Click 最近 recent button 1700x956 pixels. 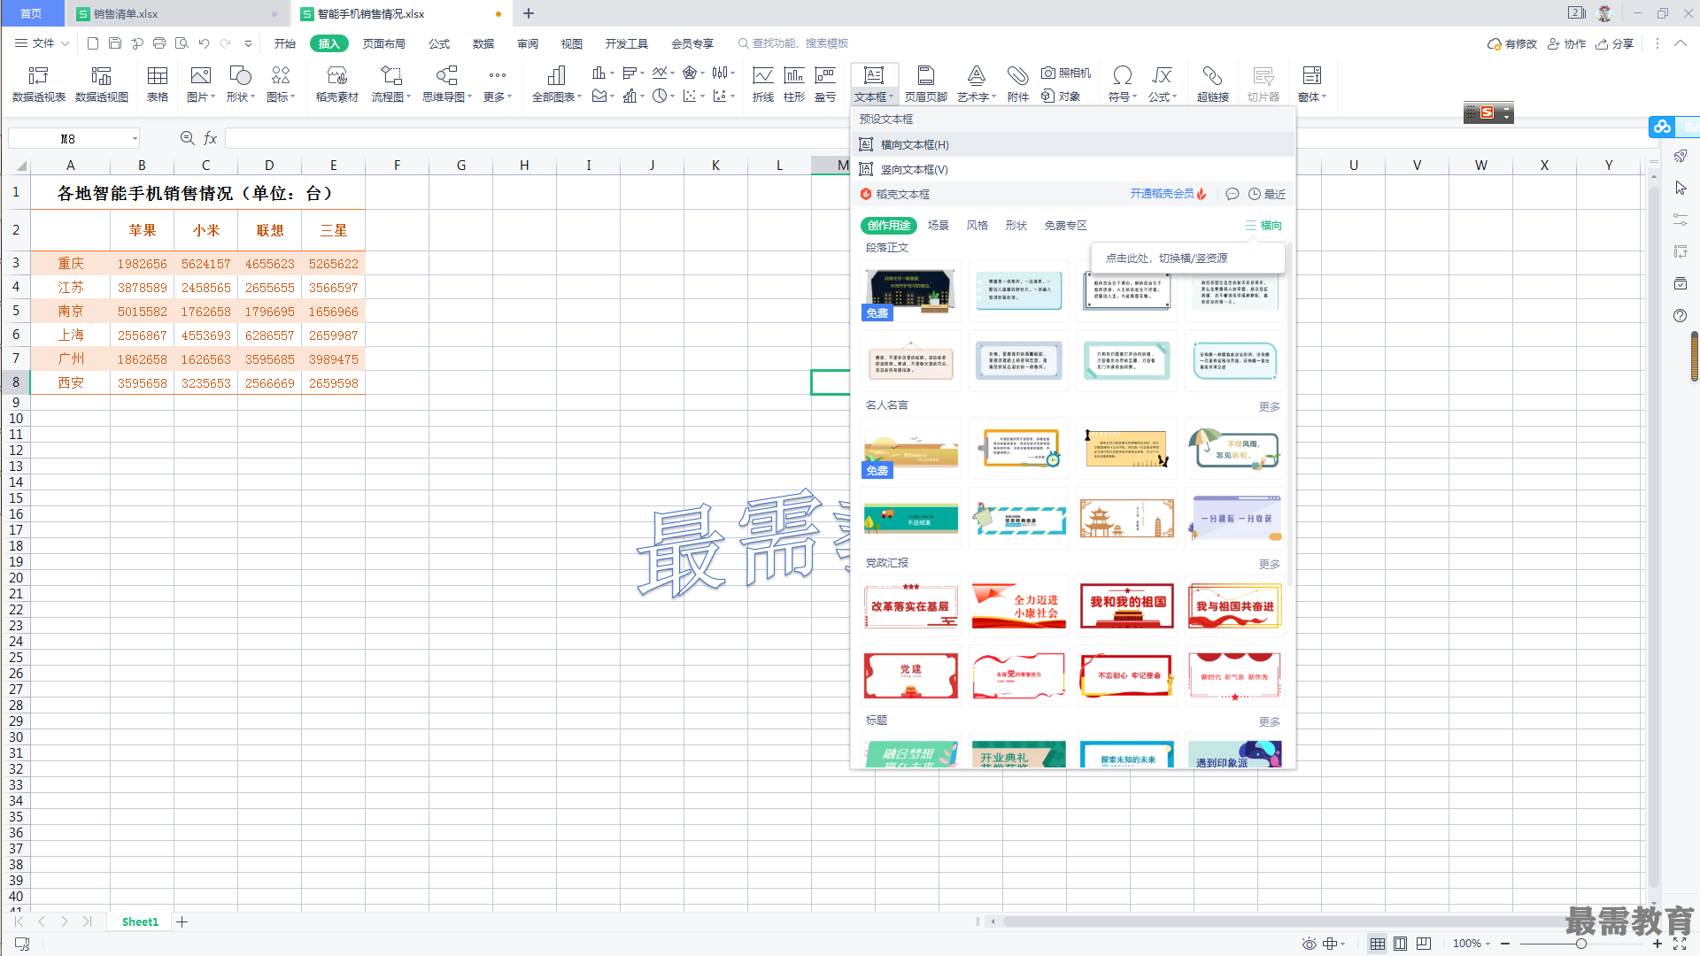click(x=1267, y=194)
